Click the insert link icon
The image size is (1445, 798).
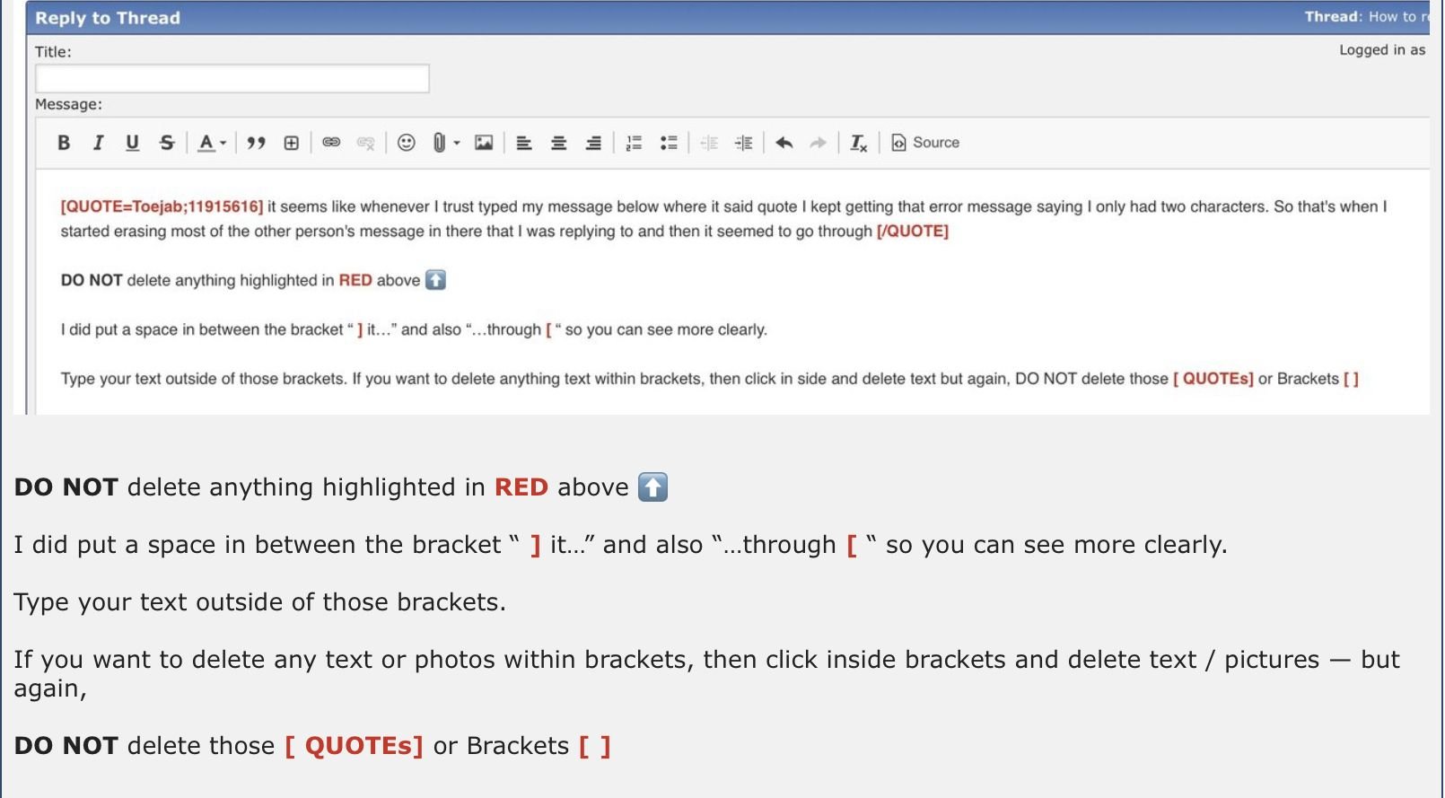coord(331,143)
